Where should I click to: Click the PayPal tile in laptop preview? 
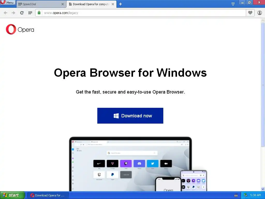[x=113, y=175]
